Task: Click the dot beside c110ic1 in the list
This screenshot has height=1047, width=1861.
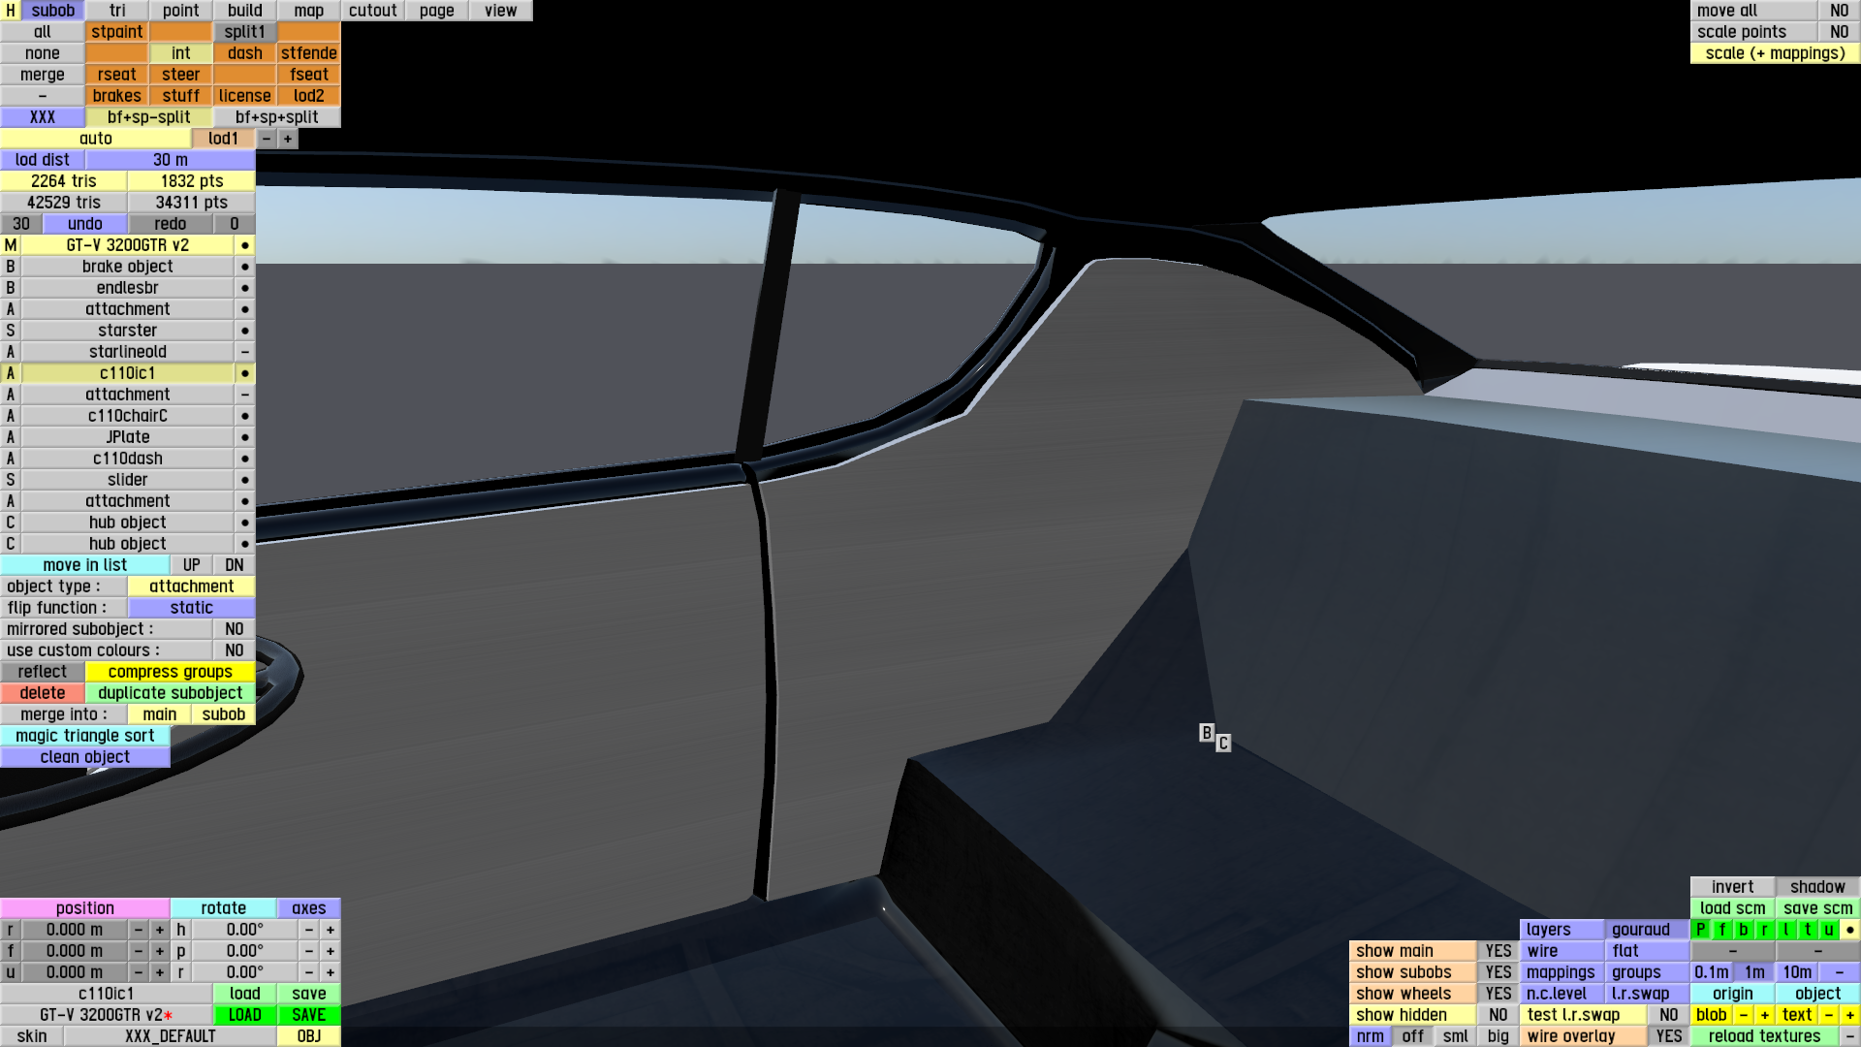Action: pos(244,373)
